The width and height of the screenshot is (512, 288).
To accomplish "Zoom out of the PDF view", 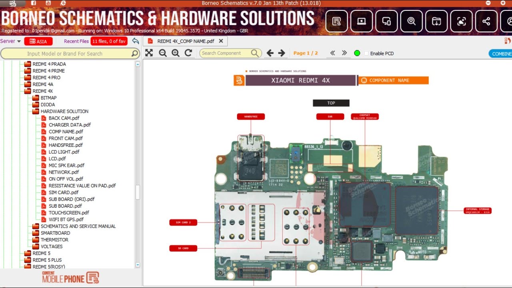I will pyautogui.click(x=163, y=53).
